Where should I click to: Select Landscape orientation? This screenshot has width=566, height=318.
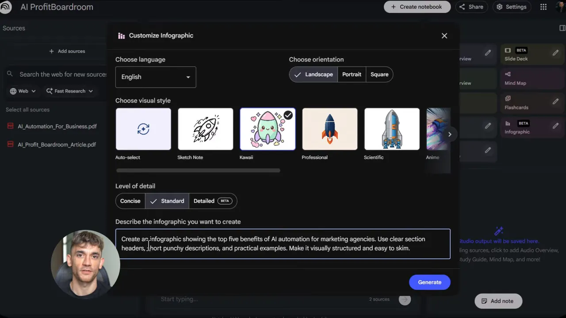click(314, 75)
